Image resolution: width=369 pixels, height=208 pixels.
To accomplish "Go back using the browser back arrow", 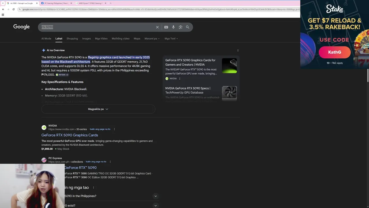I will pyautogui.click(x=3, y=9).
